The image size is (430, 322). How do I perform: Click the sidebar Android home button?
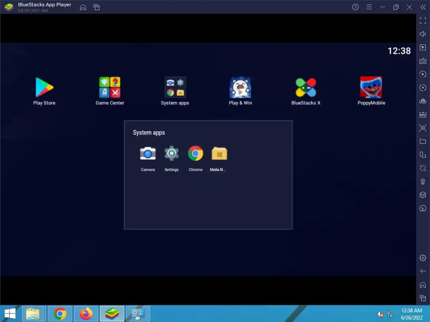[423, 285]
